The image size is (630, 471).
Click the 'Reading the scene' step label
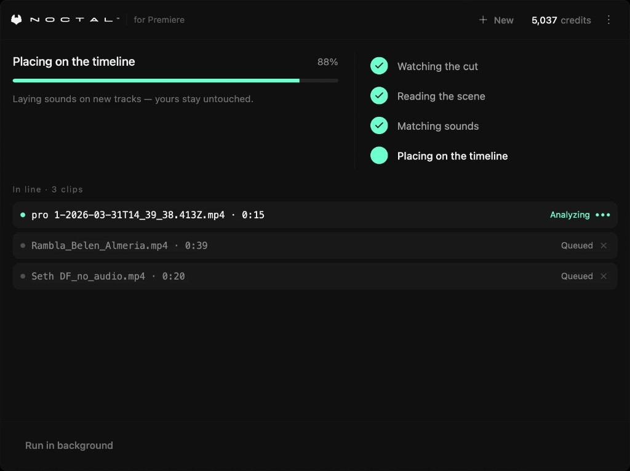[x=441, y=96]
